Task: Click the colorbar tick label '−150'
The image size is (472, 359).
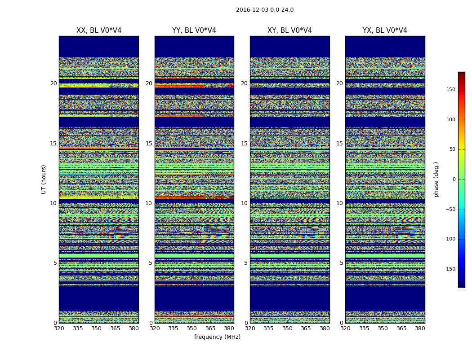Action: tap(449, 269)
